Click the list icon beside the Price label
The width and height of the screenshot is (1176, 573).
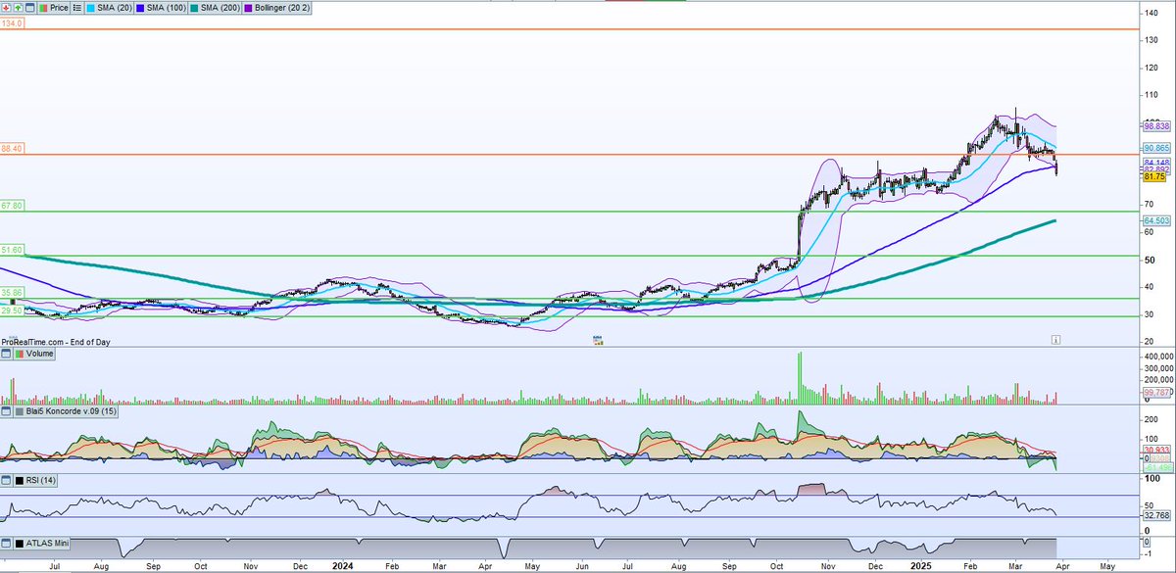click(x=77, y=8)
